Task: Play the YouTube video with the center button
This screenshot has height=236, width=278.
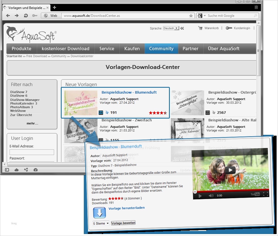Action: tap(230, 170)
